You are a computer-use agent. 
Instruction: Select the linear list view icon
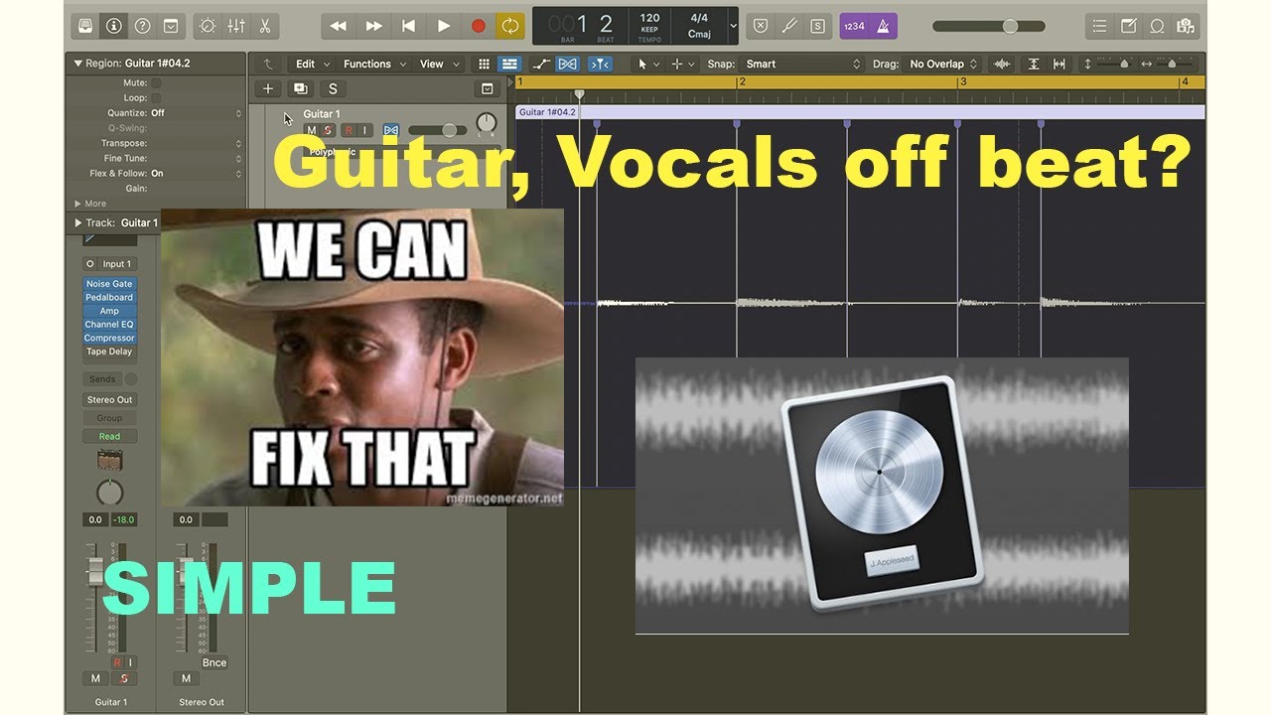(x=508, y=64)
